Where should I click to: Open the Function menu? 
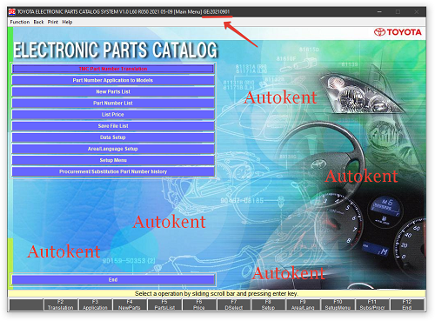[x=20, y=22]
